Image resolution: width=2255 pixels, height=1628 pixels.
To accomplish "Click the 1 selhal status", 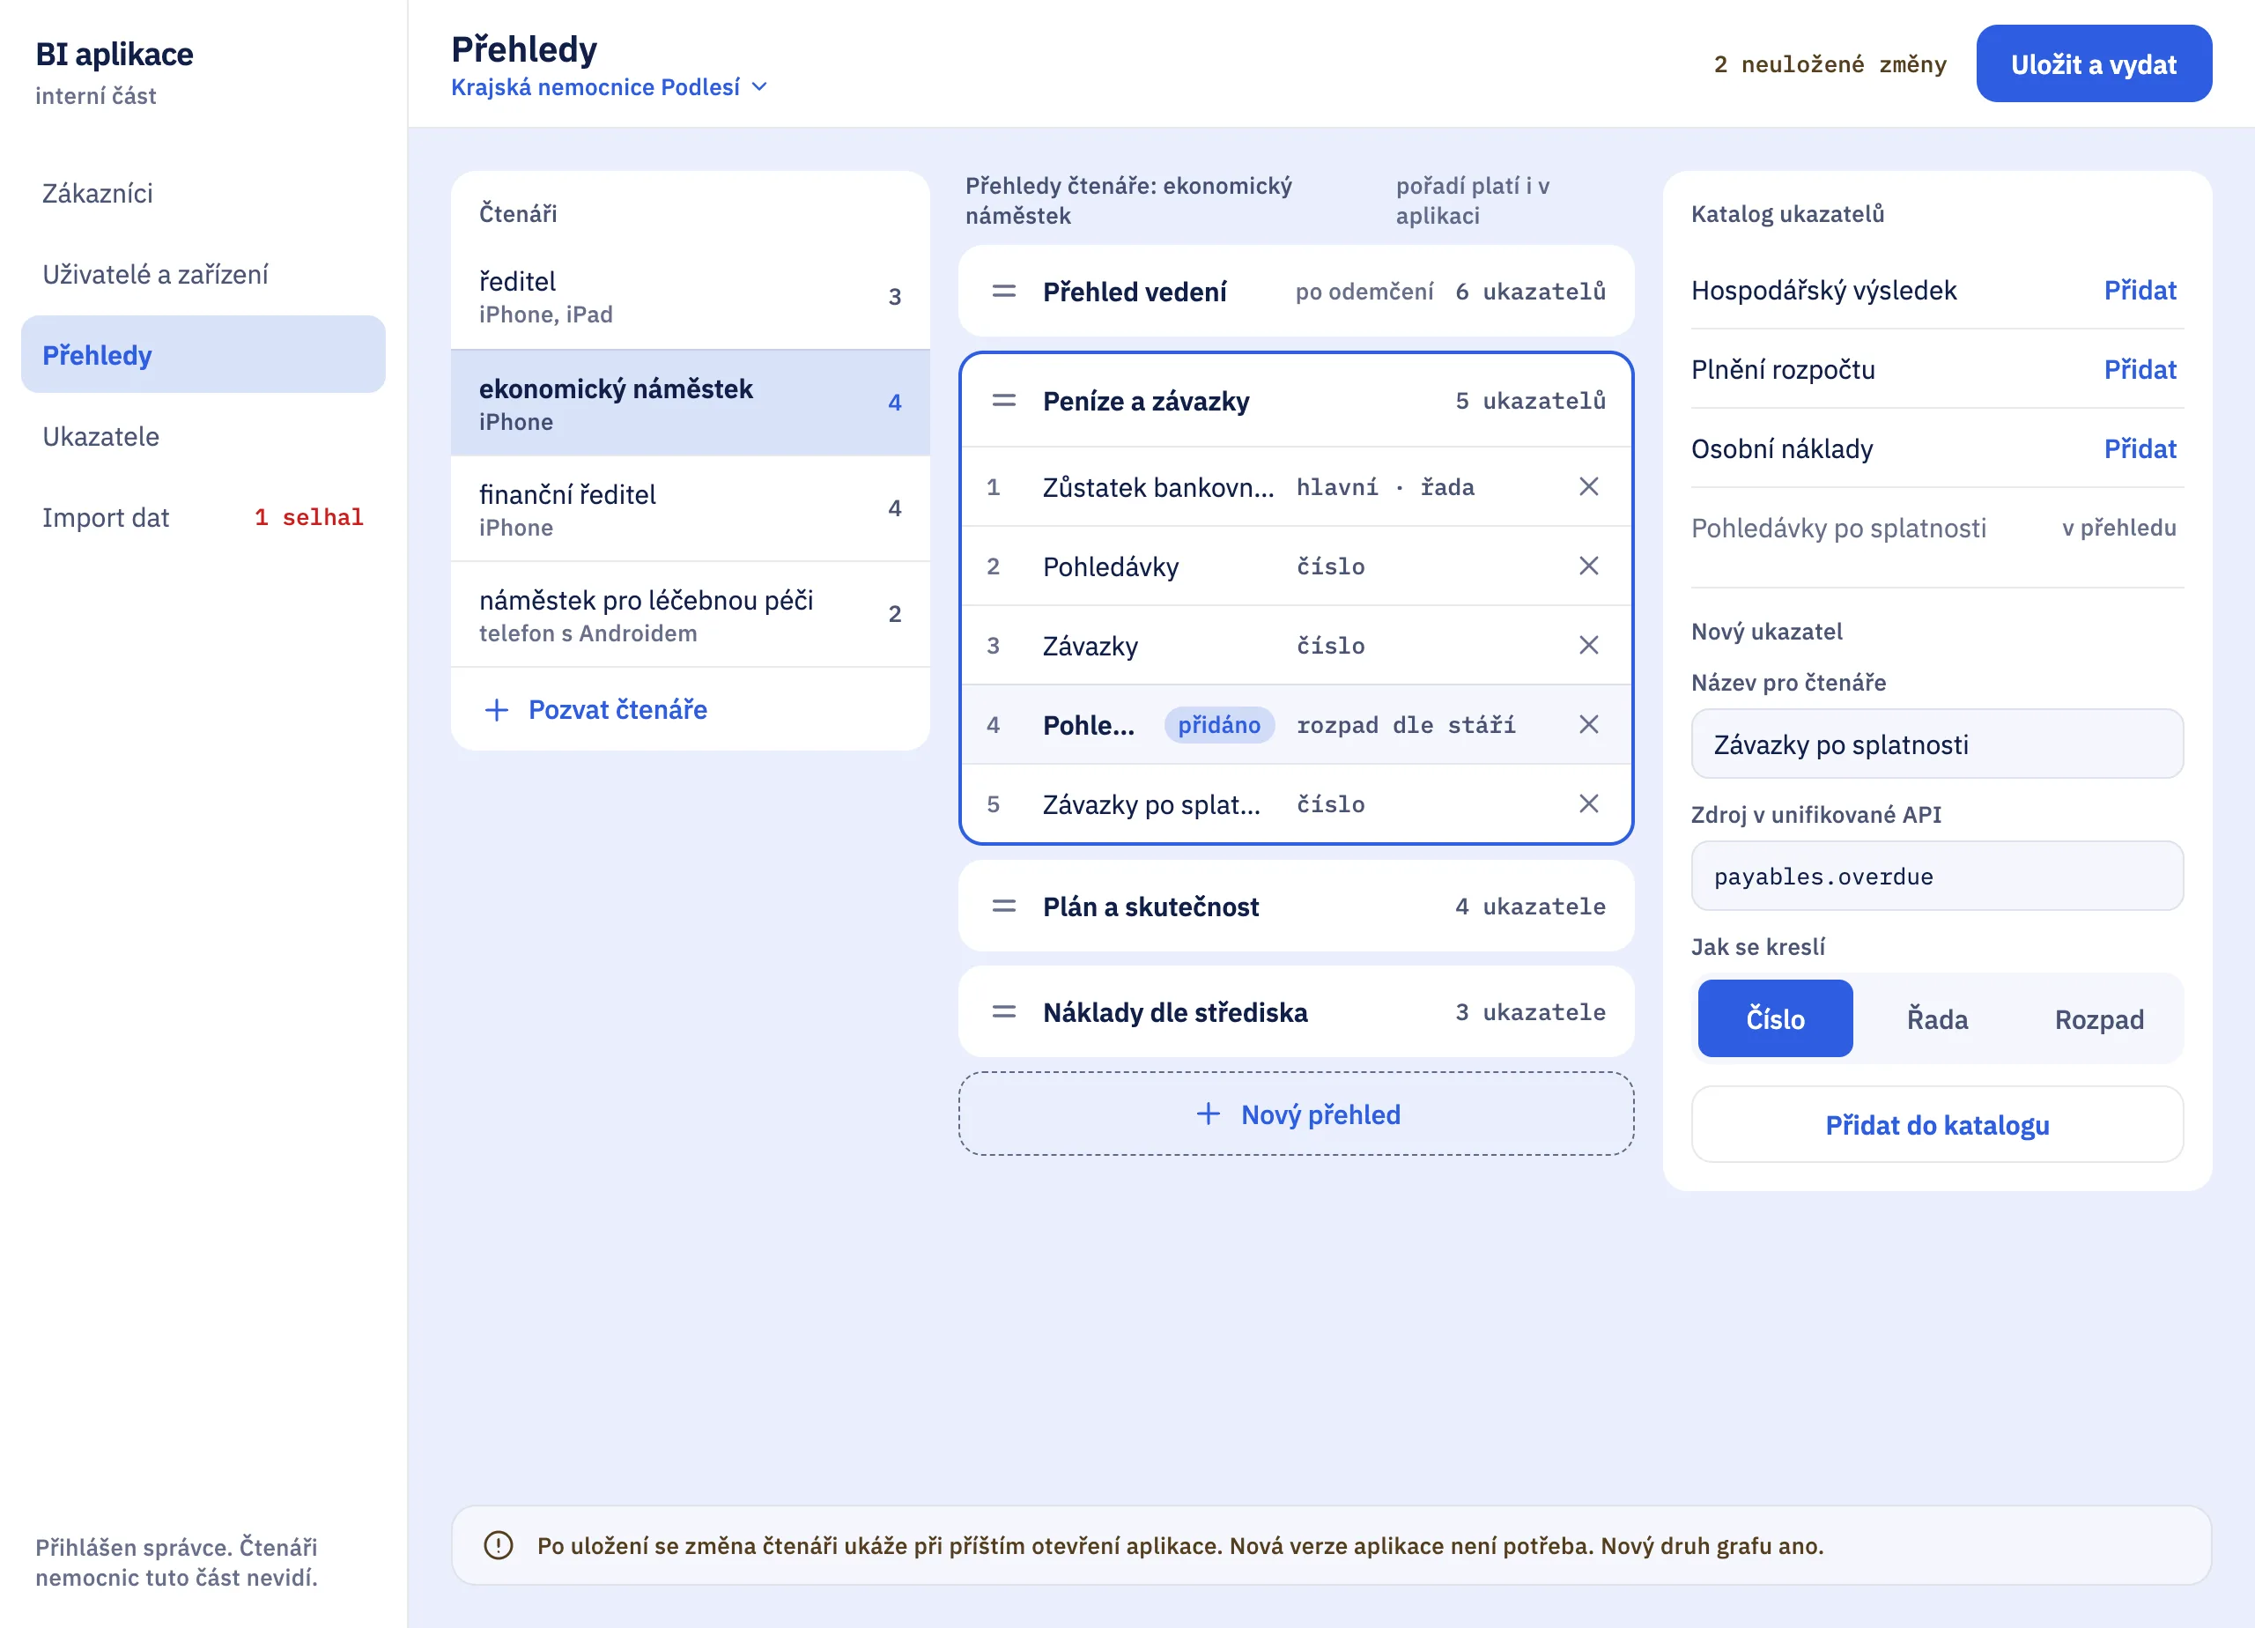I will 309,517.
